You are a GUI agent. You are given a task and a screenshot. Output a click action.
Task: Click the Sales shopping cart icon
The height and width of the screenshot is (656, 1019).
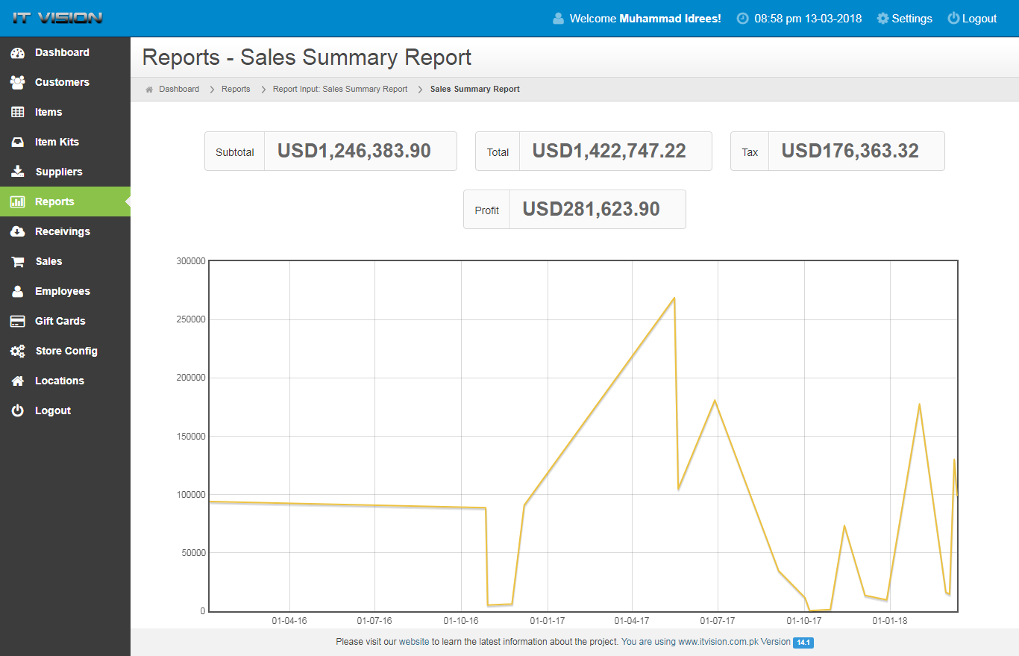pos(18,262)
